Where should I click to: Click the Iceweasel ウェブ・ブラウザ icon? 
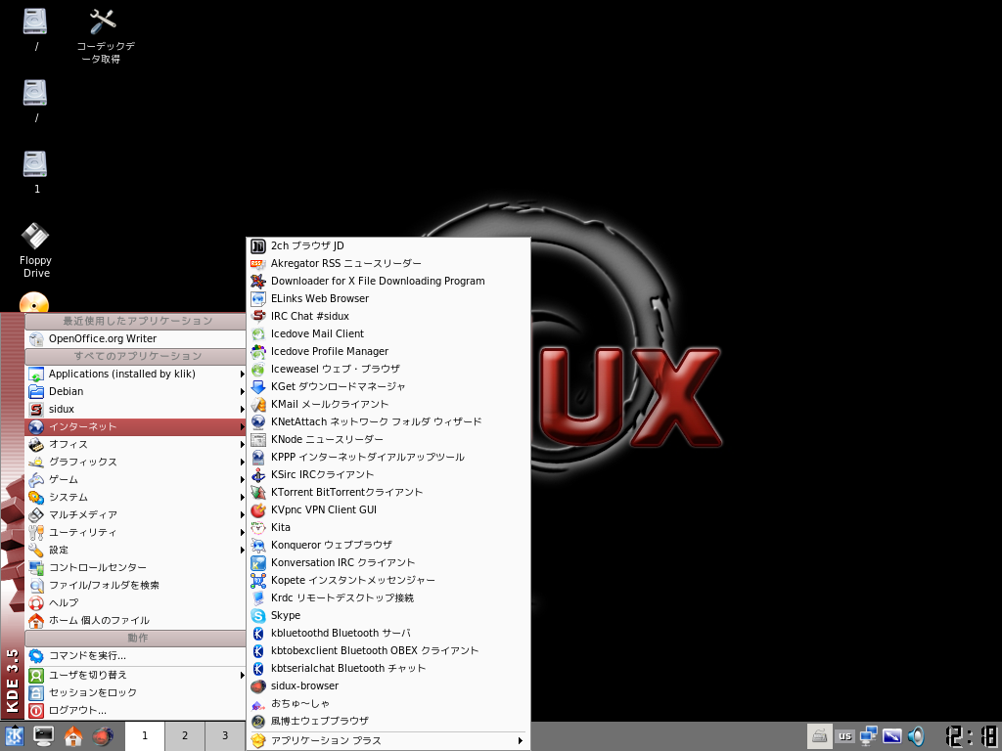pyautogui.click(x=258, y=369)
